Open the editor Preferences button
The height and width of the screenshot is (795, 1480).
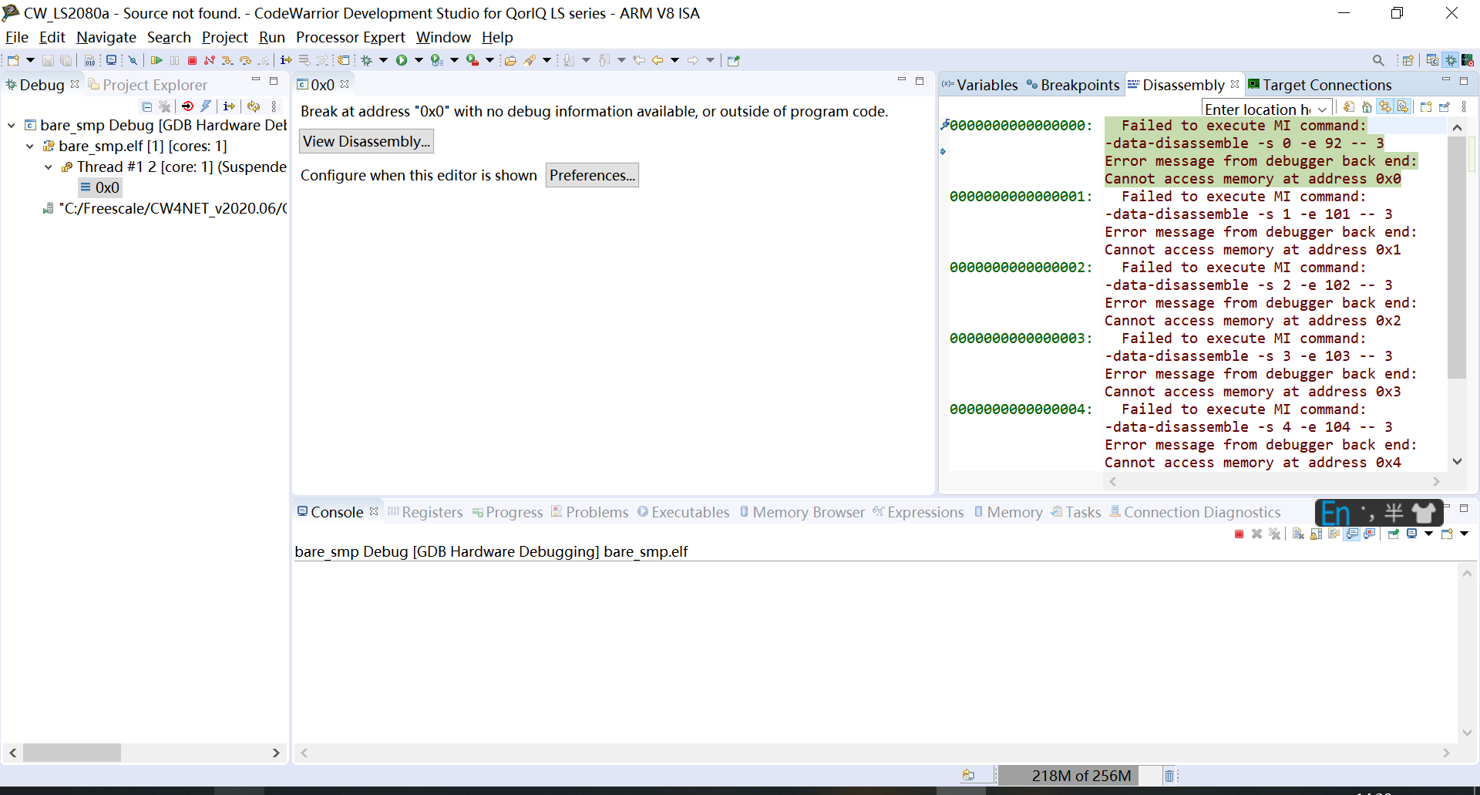pyautogui.click(x=591, y=175)
